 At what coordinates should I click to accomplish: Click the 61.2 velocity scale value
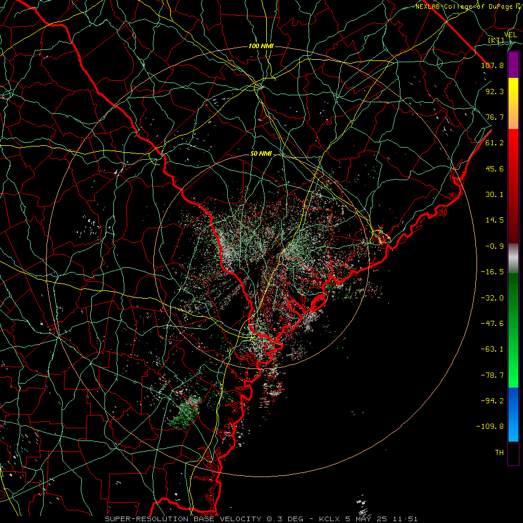coord(495,143)
